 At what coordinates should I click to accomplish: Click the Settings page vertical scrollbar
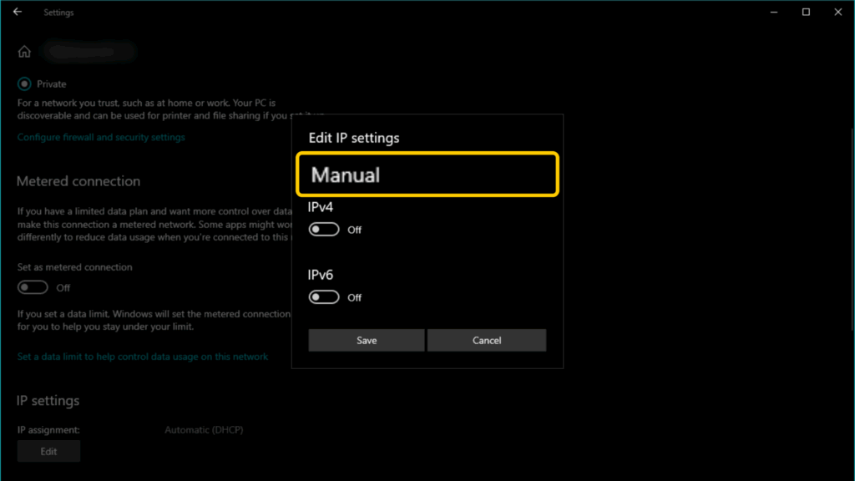852,229
